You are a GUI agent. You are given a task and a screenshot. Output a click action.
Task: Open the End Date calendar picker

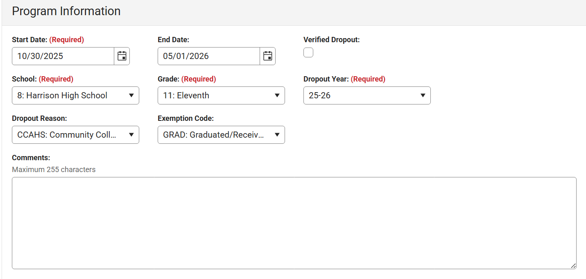267,56
